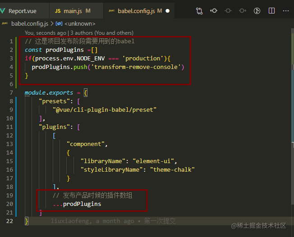Click the middle commit navigation icon
The image size is (294, 237).
coord(228,11)
